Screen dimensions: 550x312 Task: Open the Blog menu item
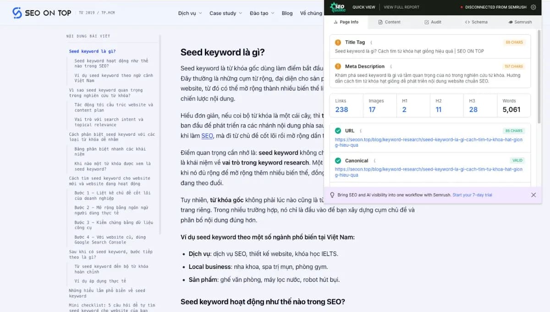(287, 13)
